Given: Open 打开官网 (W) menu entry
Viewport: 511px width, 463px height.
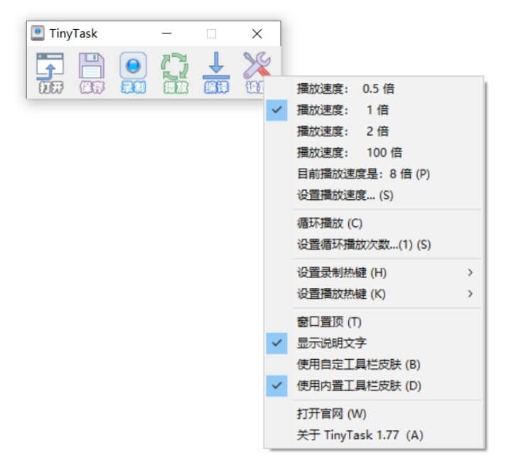Looking at the screenshot, I should [374, 414].
